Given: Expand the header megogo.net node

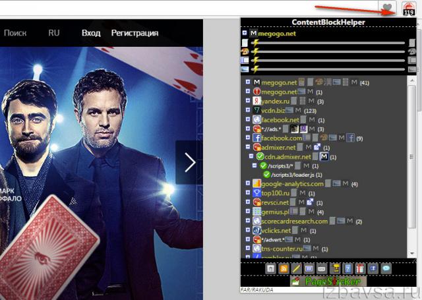Looking at the screenshot, I should (x=245, y=33).
